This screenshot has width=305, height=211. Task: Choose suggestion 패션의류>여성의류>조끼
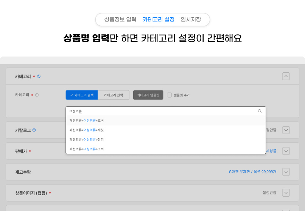(166, 149)
